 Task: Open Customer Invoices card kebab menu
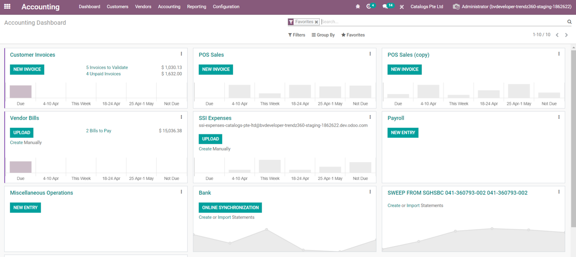(x=181, y=54)
